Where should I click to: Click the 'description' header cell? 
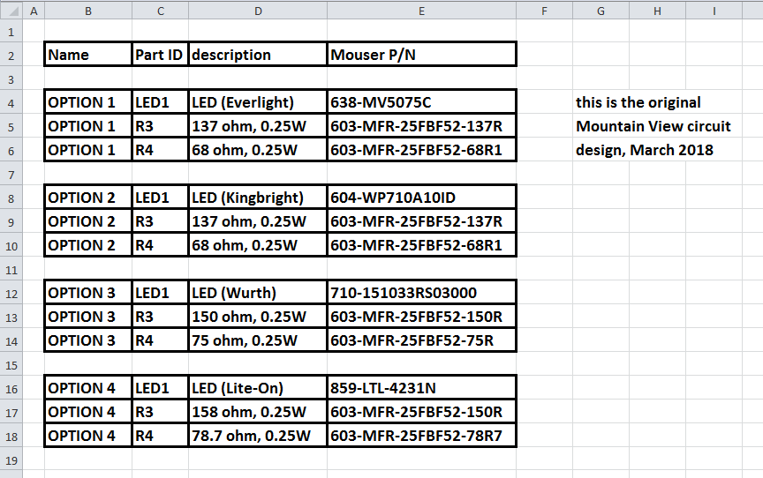tap(258, 55)
